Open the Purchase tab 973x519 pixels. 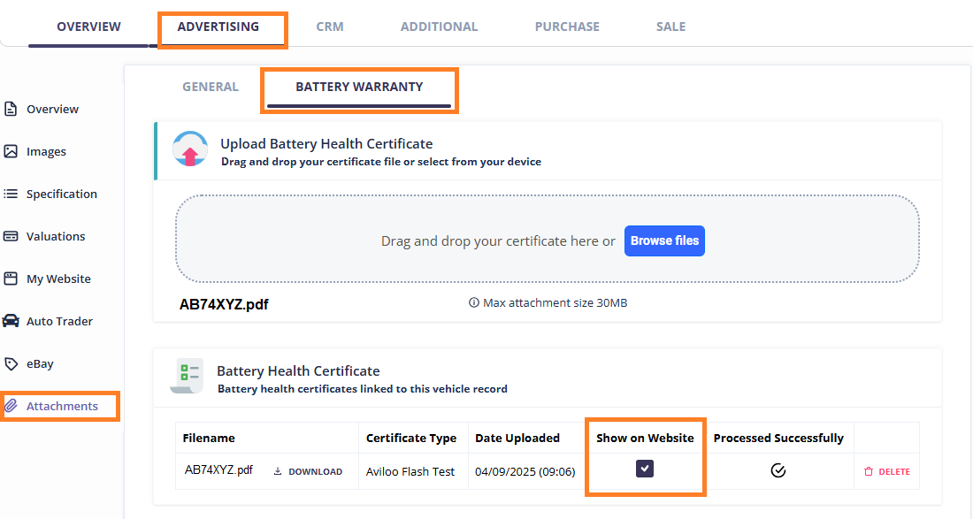pos(567,27)
